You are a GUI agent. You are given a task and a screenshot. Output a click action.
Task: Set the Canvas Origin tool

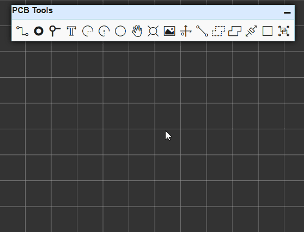(186, 31)
